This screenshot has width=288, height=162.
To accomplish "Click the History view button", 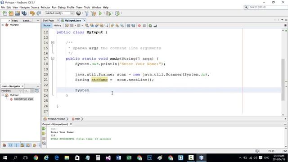I will click(x=58, y=26).
